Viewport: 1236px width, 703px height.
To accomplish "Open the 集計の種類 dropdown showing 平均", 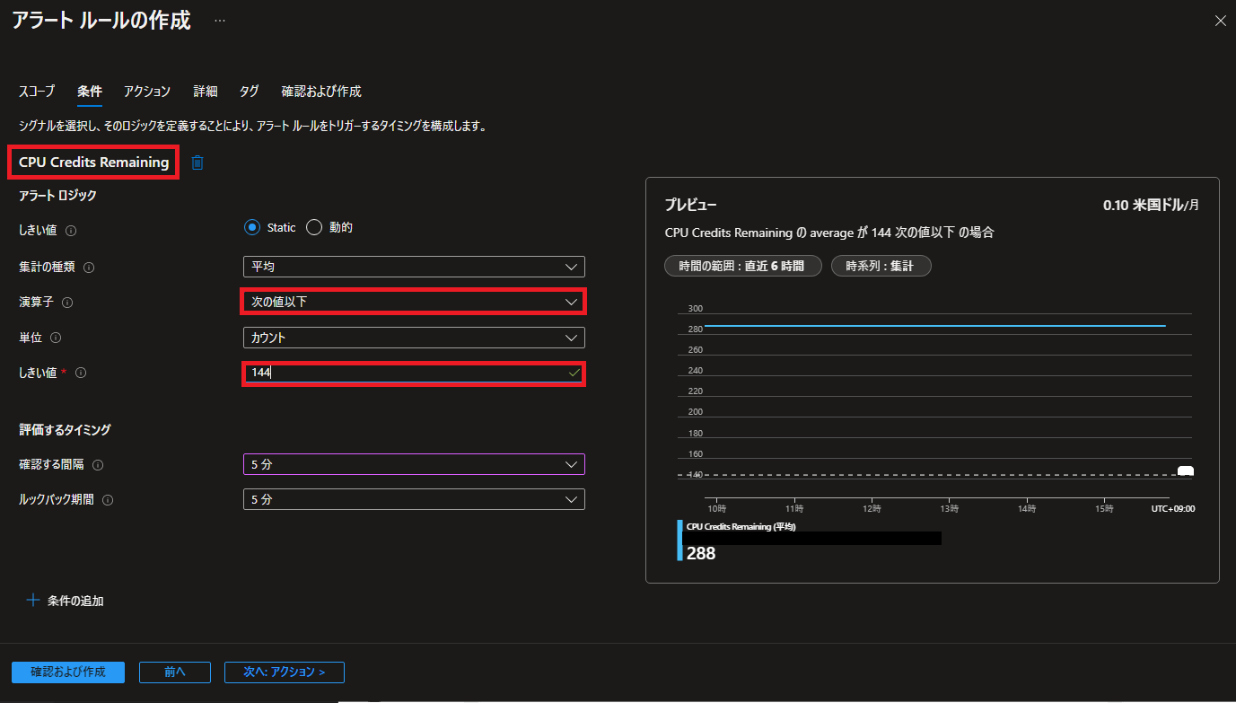I will [414, 267].
